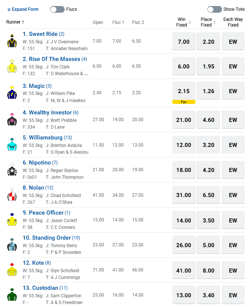The height and width of the screenshot is (307, 250).
Task: Select Nolan win odds 31.00
Action: click(184, 195)
